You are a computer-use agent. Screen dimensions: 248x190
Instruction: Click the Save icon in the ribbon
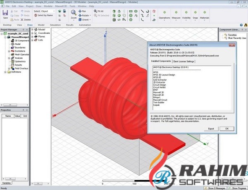(x=5, y=13)
